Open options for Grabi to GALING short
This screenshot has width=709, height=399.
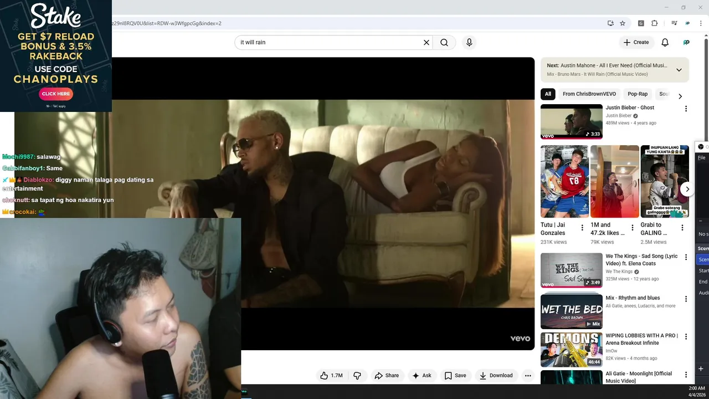682,228
